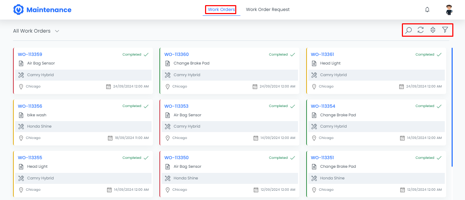
Task: Click the blue vertical scrollbar
Action: coord(452,107)
